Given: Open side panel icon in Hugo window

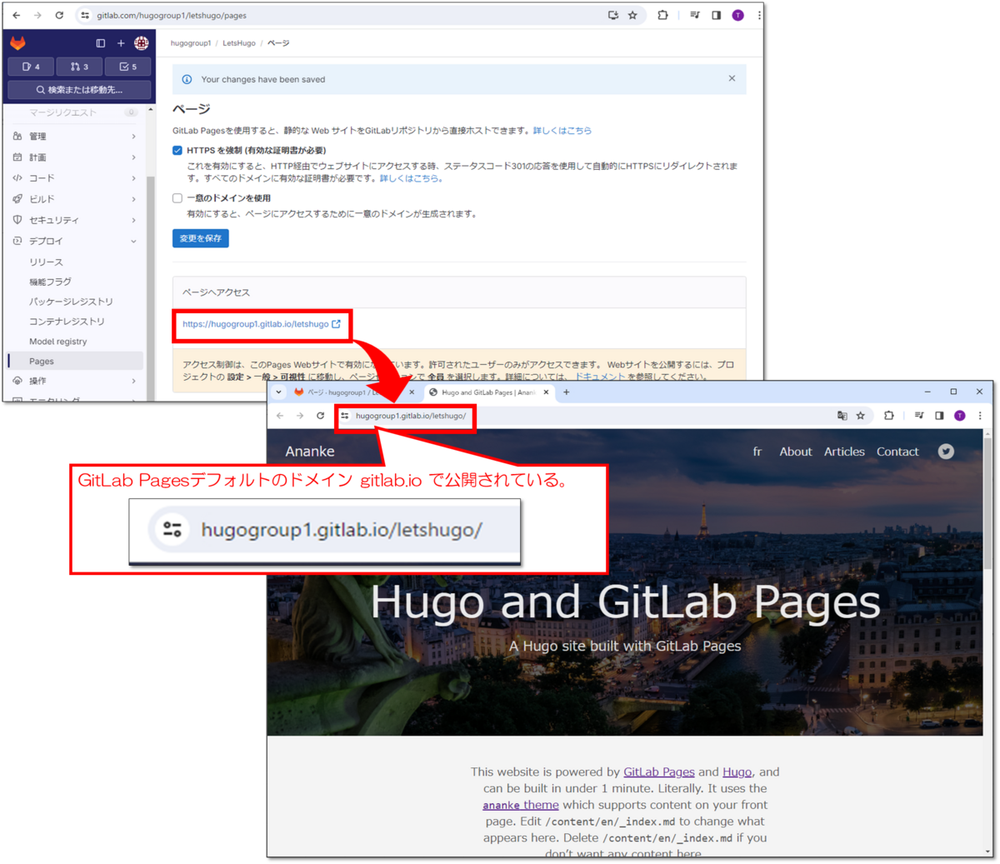Looking at the screenshot, I should coord(939,416).
